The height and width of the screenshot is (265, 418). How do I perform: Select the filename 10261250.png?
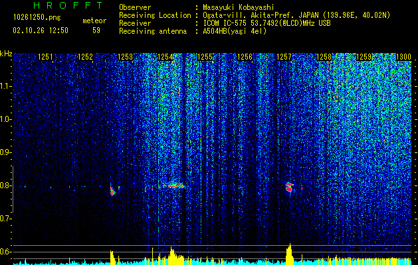[37, 18]
